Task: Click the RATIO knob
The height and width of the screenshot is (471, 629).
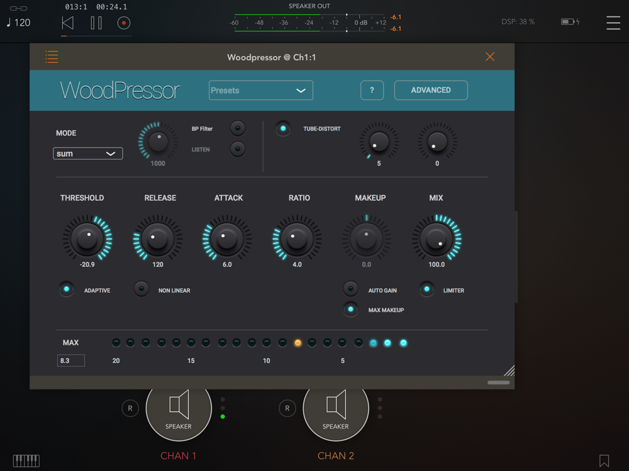Action: 297,239
